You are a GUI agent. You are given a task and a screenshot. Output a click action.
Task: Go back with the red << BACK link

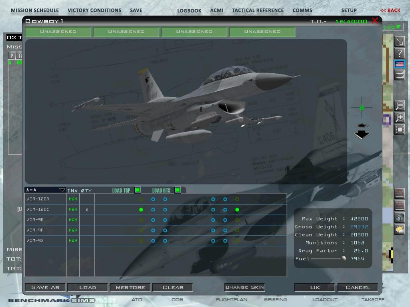(x=390, y=10)
